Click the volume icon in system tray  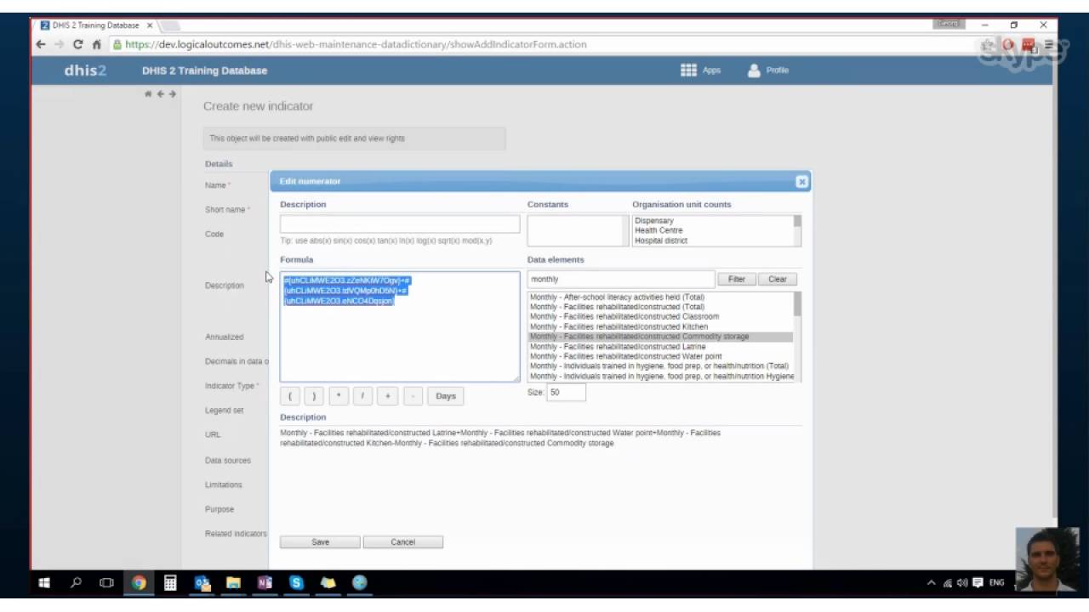point(962,583)
